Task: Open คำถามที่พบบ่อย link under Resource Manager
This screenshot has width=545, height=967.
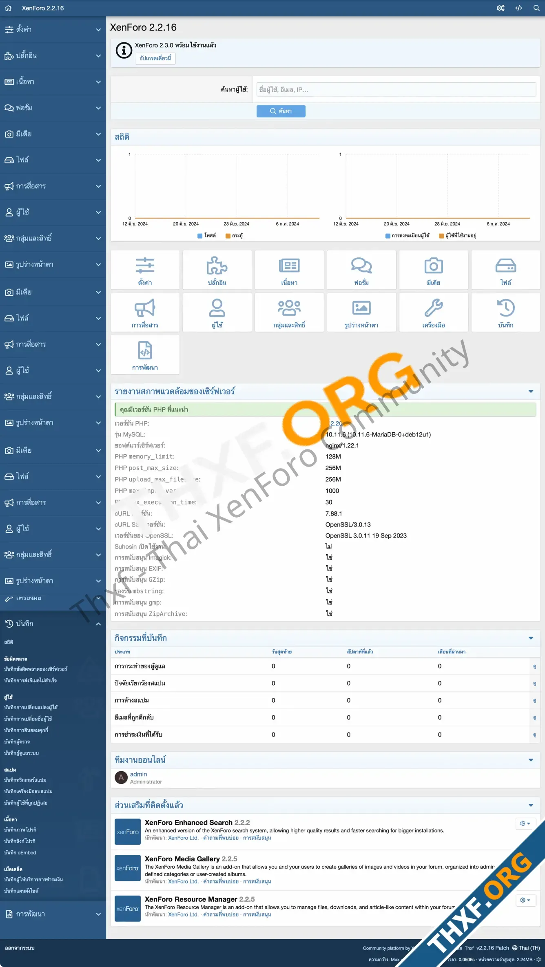Action: (221, 914)
